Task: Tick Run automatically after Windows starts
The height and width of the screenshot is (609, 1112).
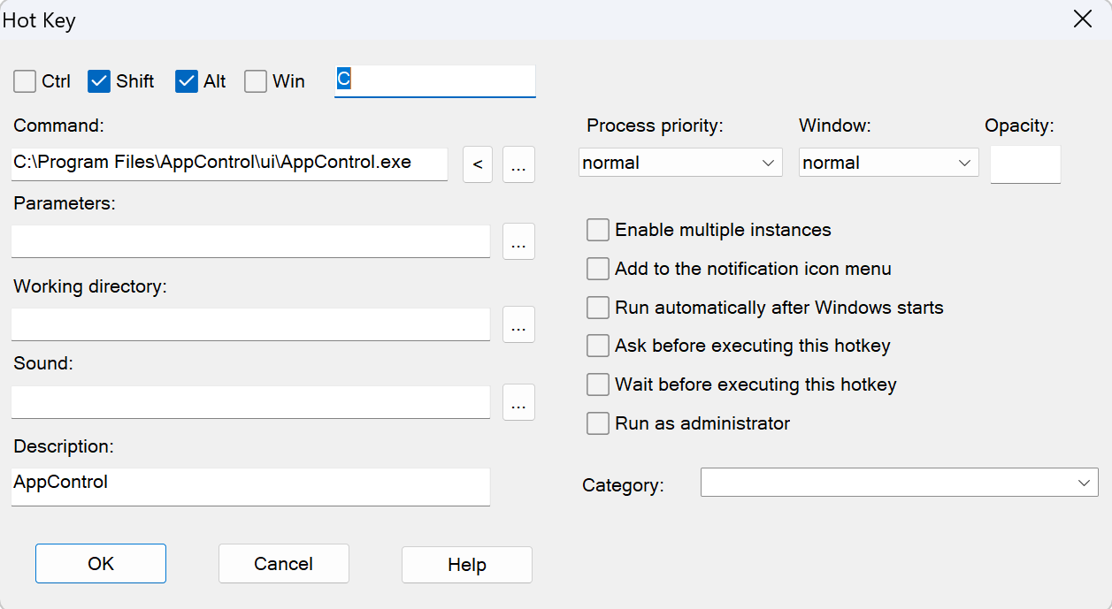Action: click(x=599, y=308)
